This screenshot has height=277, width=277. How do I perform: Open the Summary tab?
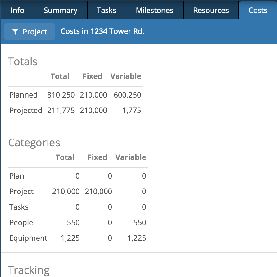point(61,10)
